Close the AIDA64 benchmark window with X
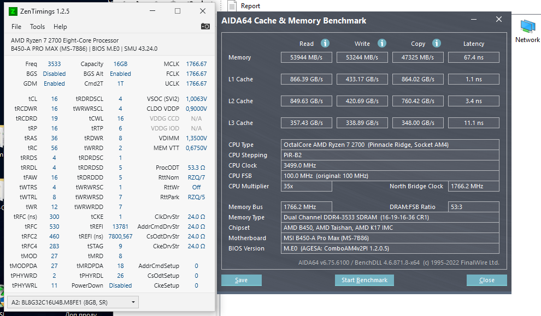 pos(498,19)
